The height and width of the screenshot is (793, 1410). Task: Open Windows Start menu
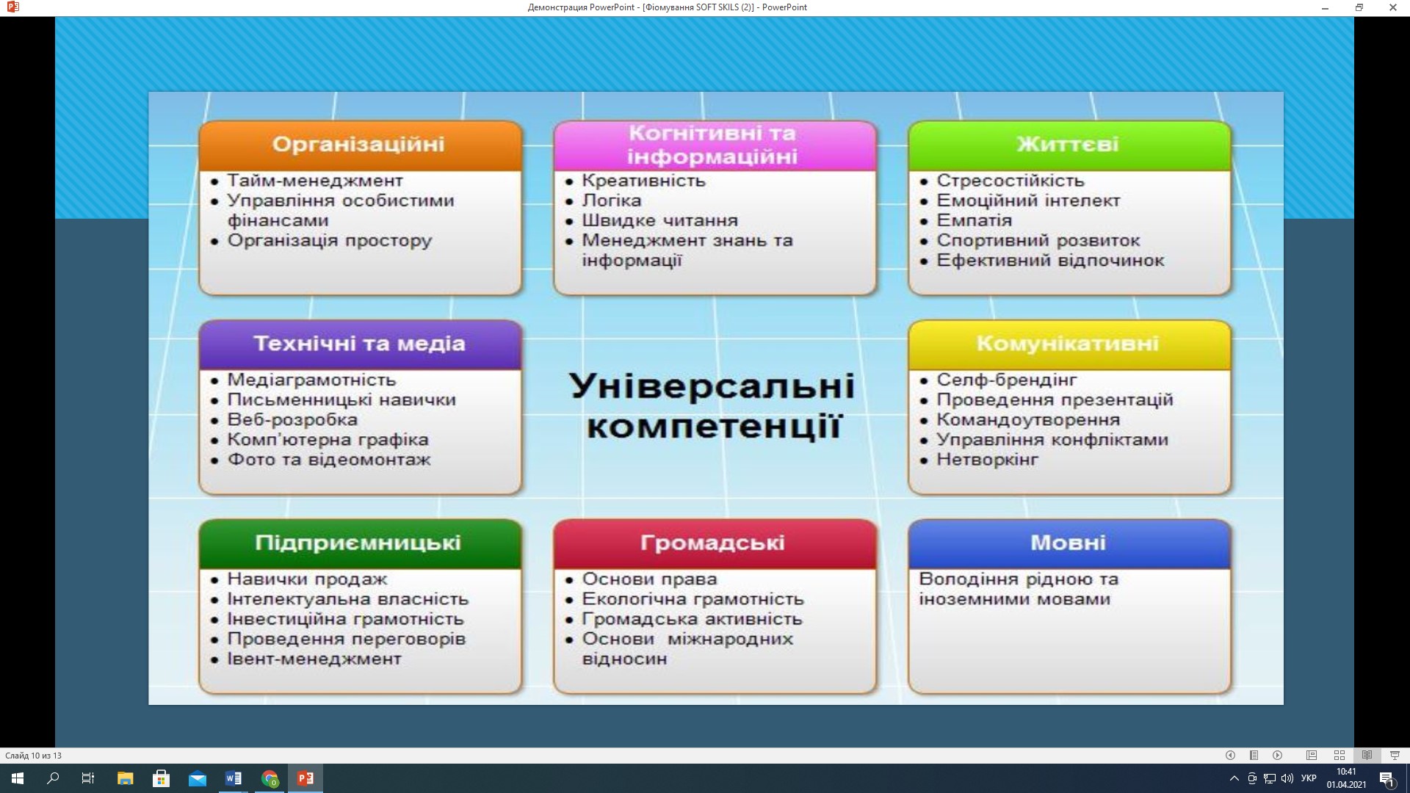(x=18, y=778)
